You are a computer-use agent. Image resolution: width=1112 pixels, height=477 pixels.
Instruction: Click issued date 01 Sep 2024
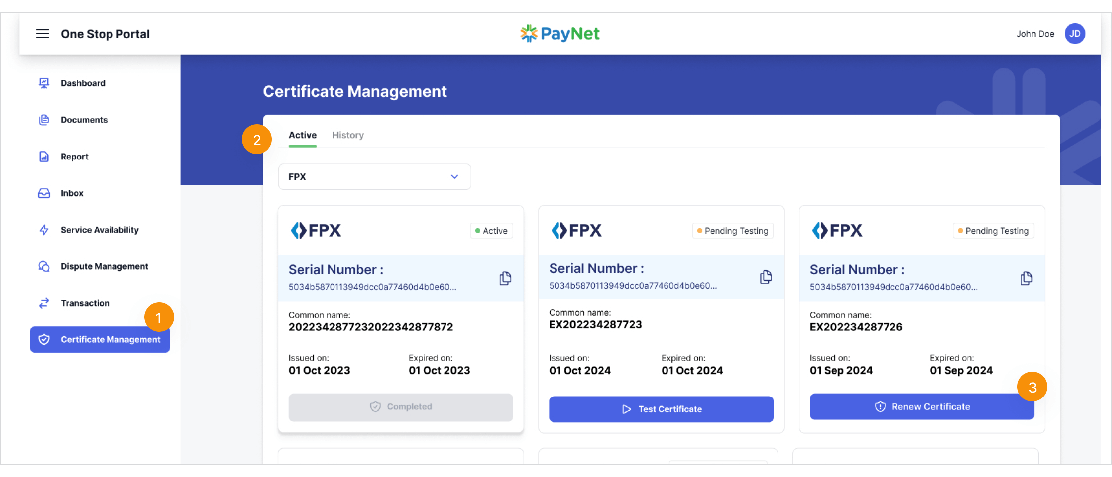click(841, 371)
